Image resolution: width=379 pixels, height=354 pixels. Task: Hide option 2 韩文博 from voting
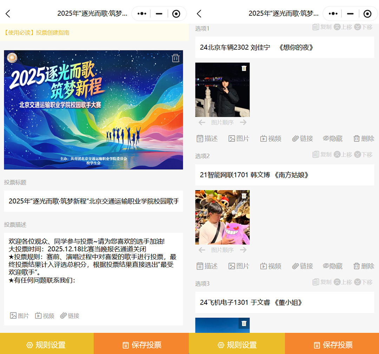pos(332,266)
